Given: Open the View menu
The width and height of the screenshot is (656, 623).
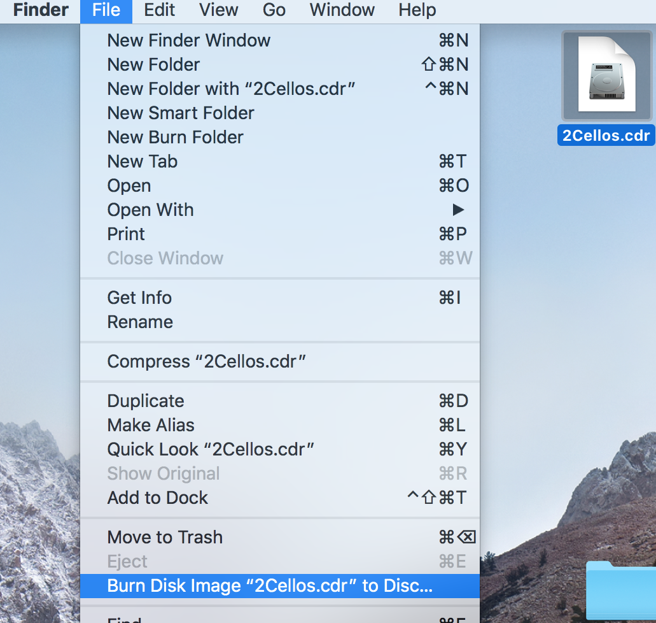Looking at the screenshot, I should click(x=218, y=10).
